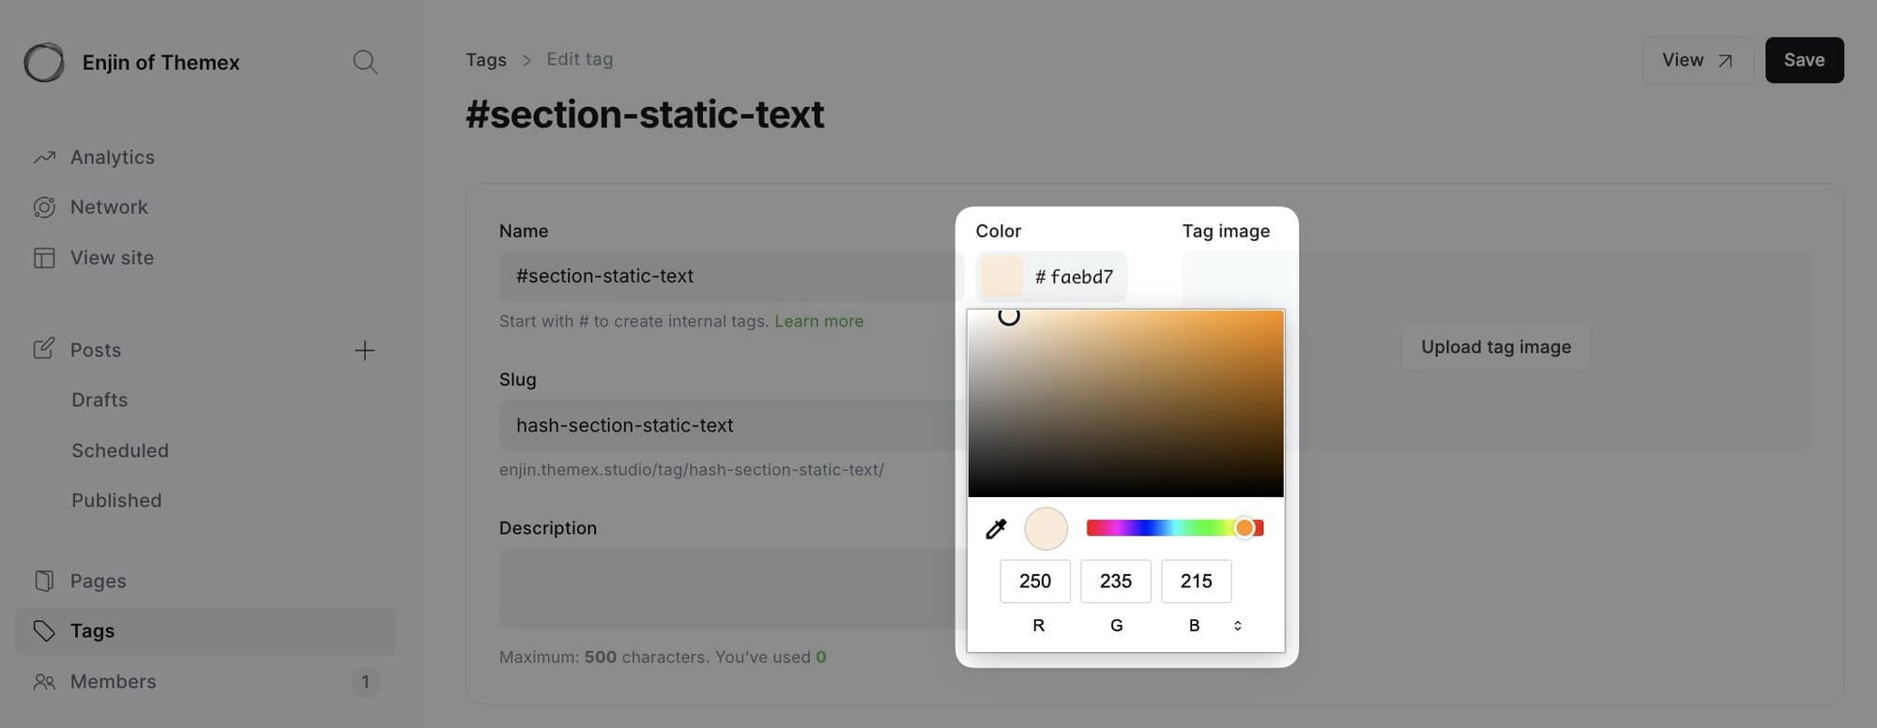Click the Learn more link about internal tags
Screen dimensions: 1877x728
tap(818, 321)
